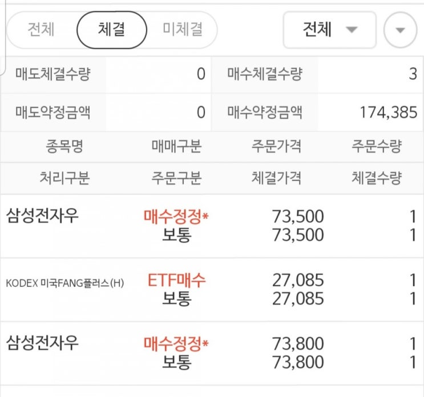This screenshot has height=397, width=424.
Task: Open the 전체 dropdown selector
Action: 329,30
